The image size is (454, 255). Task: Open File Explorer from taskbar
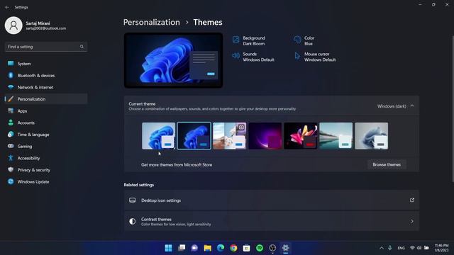(x=208, y=248)
